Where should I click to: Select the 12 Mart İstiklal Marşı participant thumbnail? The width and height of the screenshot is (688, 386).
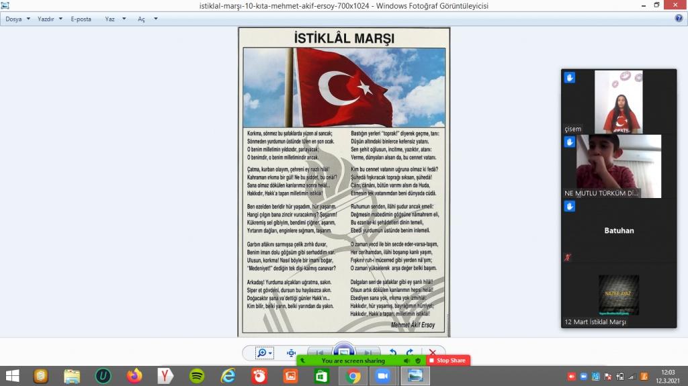coord(618,295)
